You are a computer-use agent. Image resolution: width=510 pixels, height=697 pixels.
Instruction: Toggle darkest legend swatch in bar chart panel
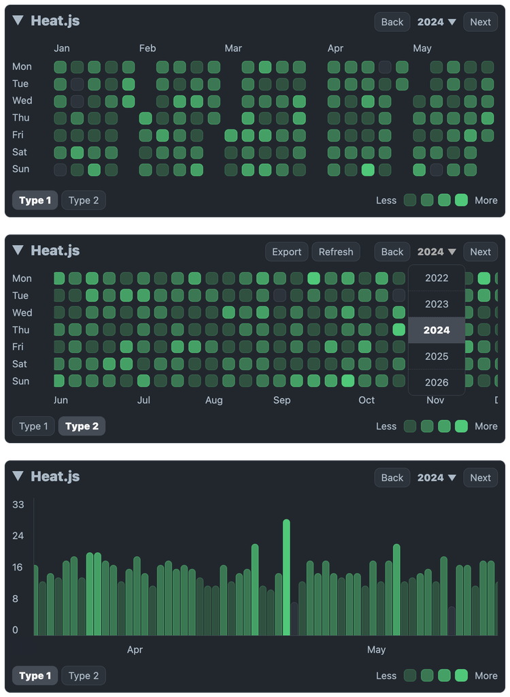coord(410,675)
